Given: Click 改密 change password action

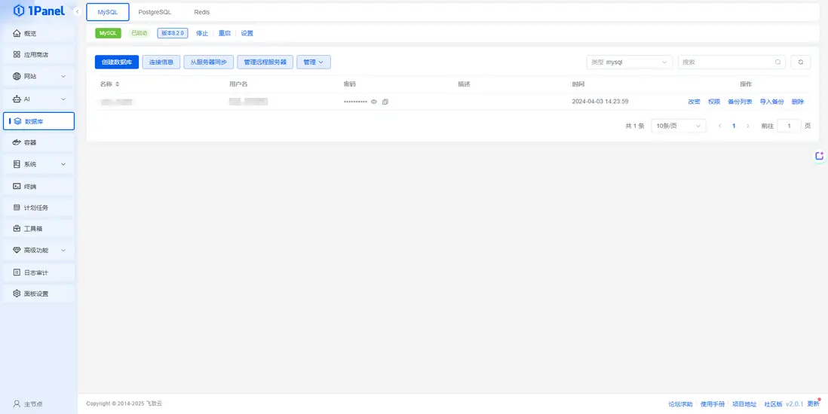Looking at the screenshot, I should tap(694, 102).
